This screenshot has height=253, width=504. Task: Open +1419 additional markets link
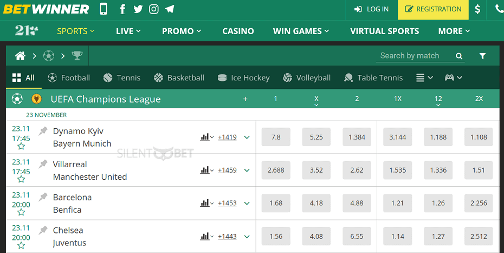(227, 137)
